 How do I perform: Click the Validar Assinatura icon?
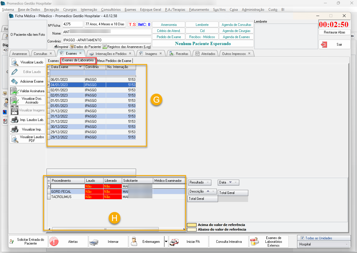point(15,91)
